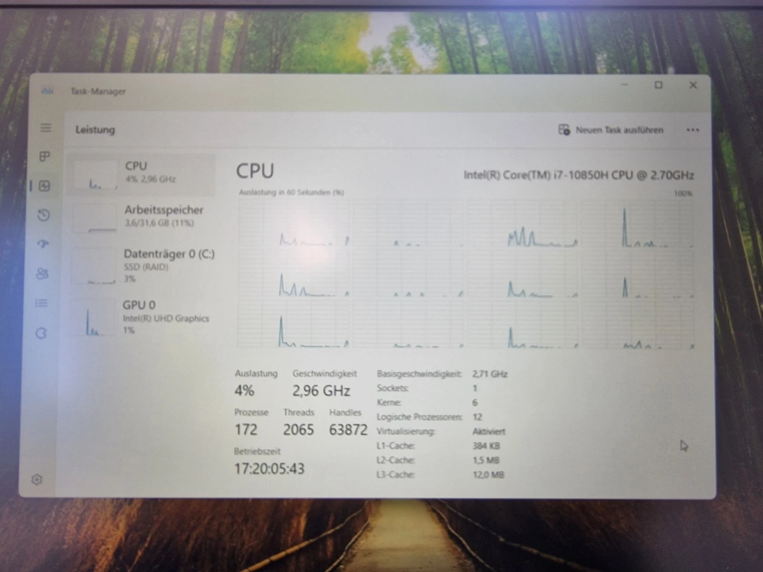Open the three-dots more options menu
763x572 pixels.
click(692, 130)
